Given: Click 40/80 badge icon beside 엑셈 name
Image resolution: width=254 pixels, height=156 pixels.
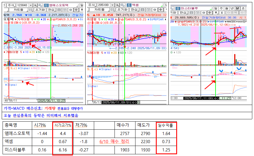Looking at the screenshot, I should 129,5.
